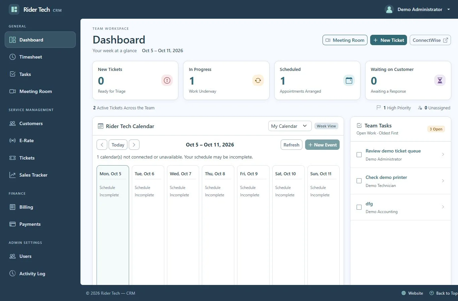
Task: Check the 'Review demo ticket queue' task
Action: point(359,155)
